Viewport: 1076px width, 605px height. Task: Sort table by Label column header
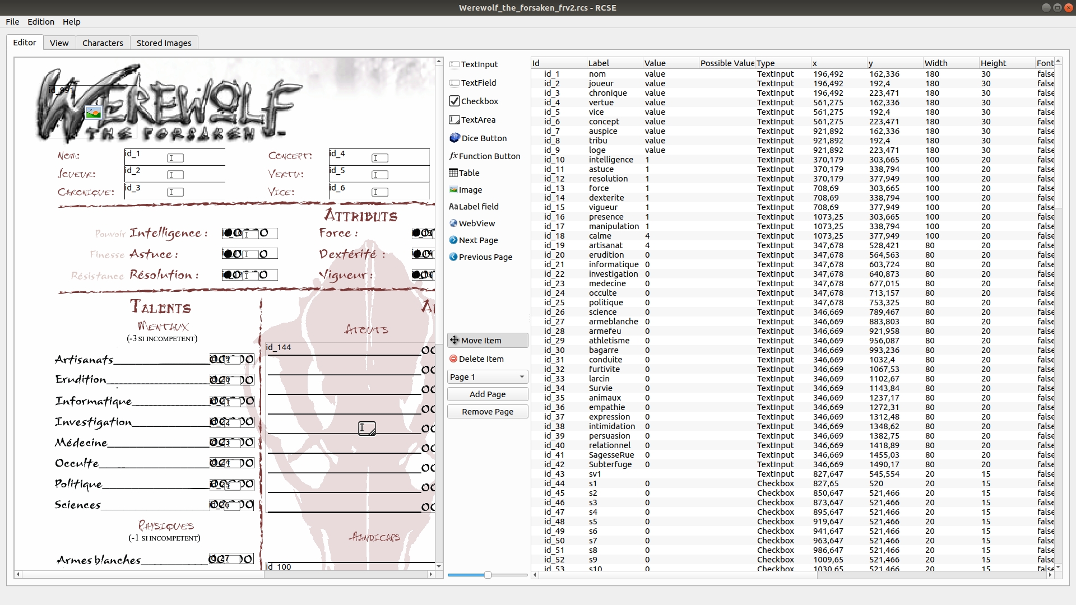(x=614, y=63)
